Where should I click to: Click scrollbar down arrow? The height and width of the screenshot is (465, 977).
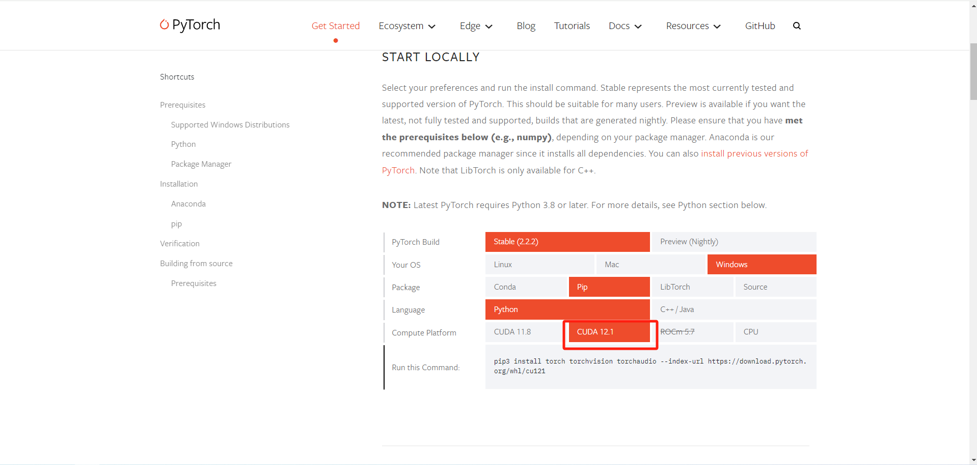point(973,460)
